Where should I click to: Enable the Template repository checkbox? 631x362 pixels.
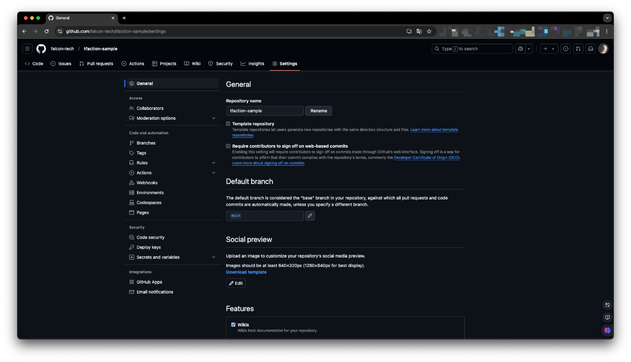(x=228, y=123)
